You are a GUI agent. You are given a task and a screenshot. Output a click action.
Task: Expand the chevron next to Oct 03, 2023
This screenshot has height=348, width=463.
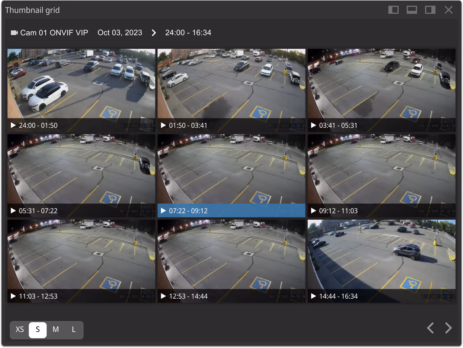[154, 33]
